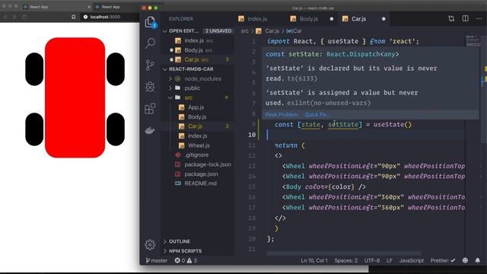The height and width of the screenshot is (274, 487).
Task: Close the unsaved Body.js tab dot
Action: tap(332, 19)
